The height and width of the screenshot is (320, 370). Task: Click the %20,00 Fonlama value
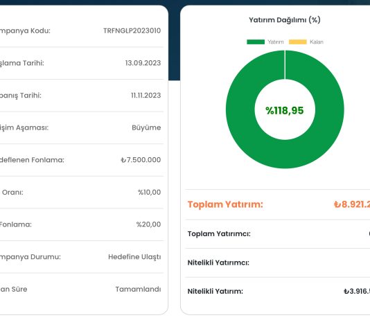pyautogui.click(x=148, y=224)
